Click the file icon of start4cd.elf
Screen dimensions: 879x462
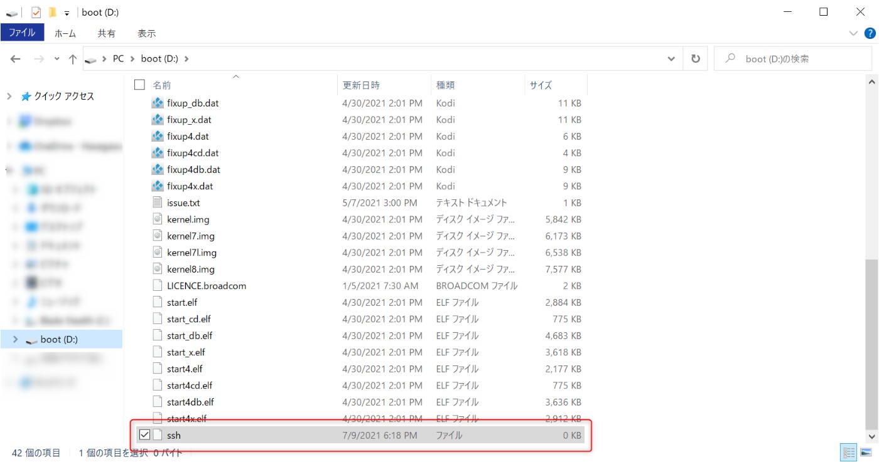[x=158, y=386]
